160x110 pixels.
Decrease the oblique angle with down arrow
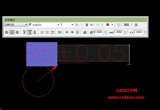click(x=105, y=33)
